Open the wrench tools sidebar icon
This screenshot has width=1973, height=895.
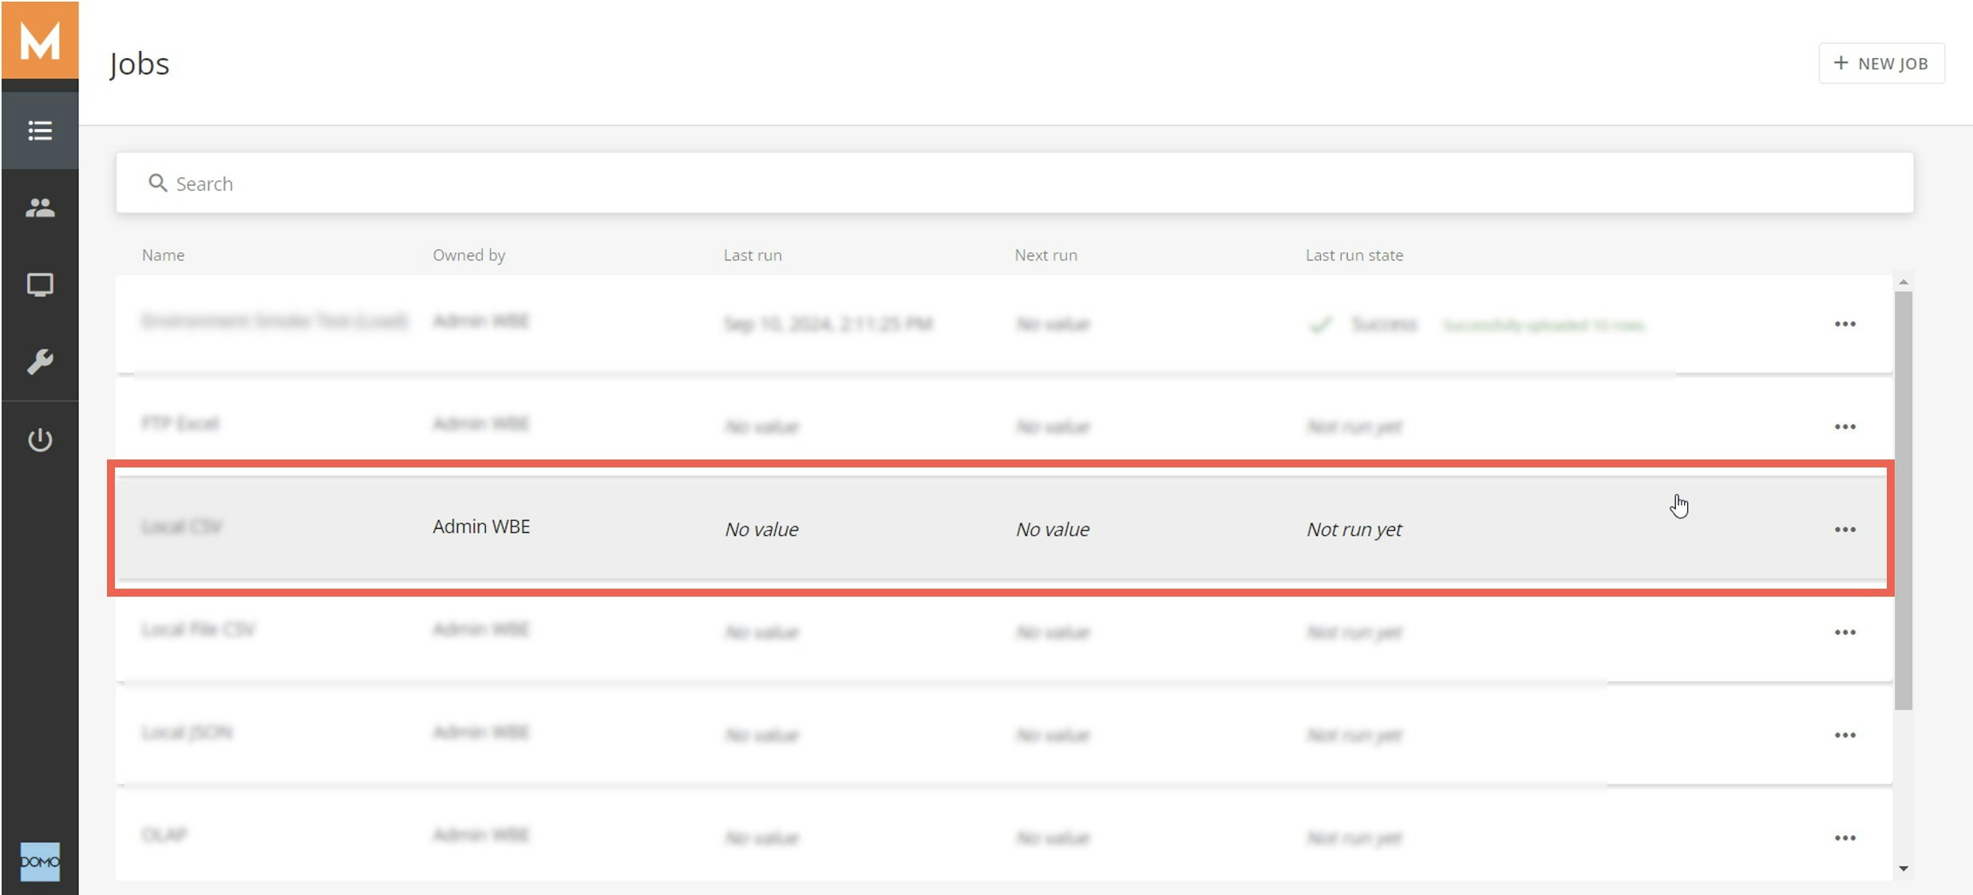(x=40, y=362)
